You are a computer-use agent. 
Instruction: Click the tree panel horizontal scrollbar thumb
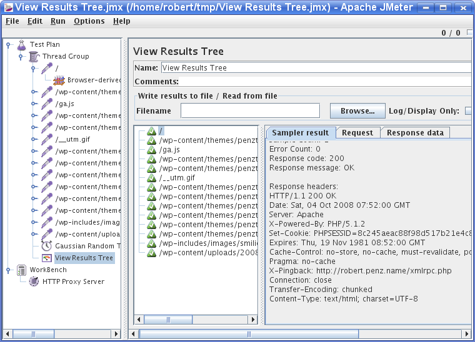[33, 334]
